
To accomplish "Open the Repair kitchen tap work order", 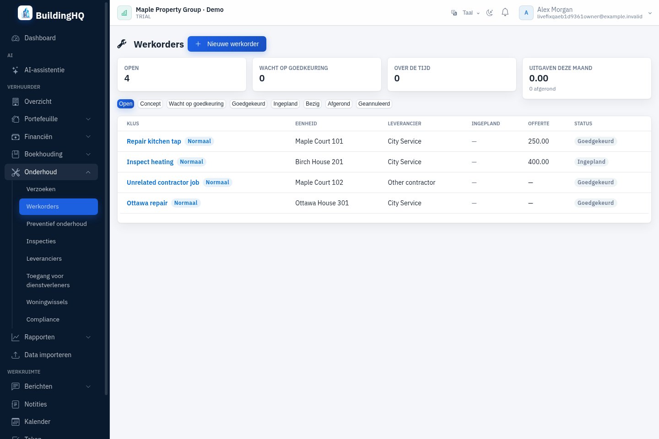I will coord(154,141).
